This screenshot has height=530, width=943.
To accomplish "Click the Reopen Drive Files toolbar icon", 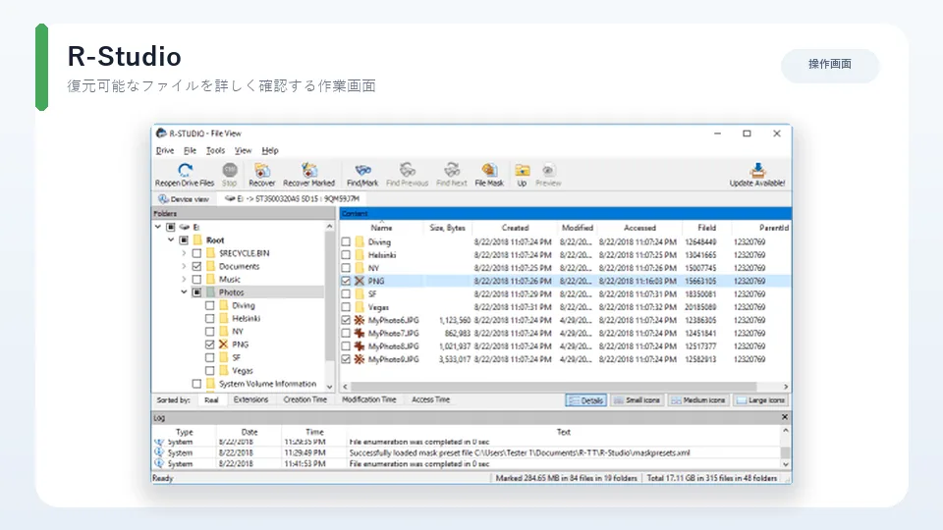I will click(185, 171).
